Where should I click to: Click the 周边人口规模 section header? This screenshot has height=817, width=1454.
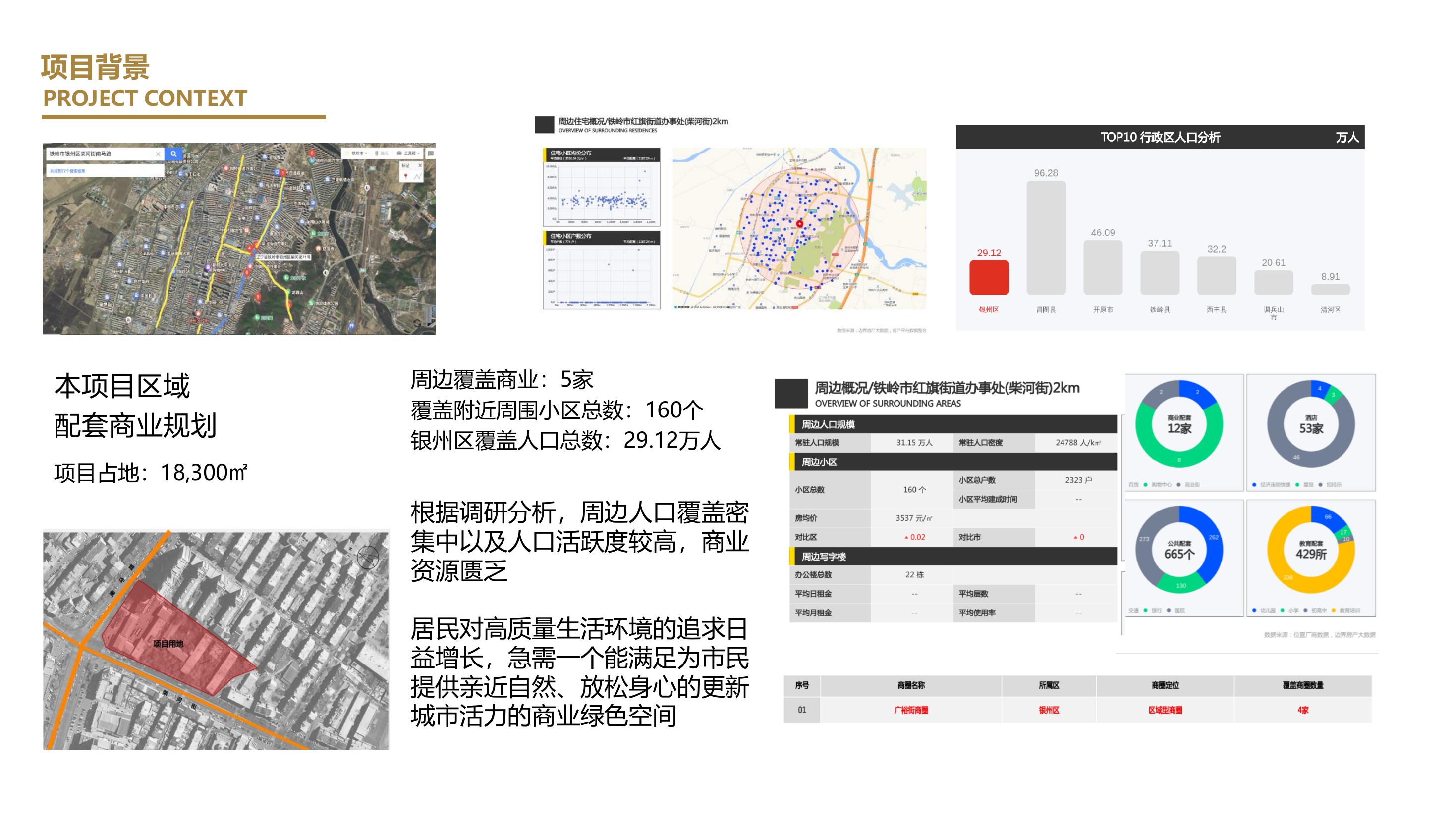pyautogui.click(x=953, y=424)
